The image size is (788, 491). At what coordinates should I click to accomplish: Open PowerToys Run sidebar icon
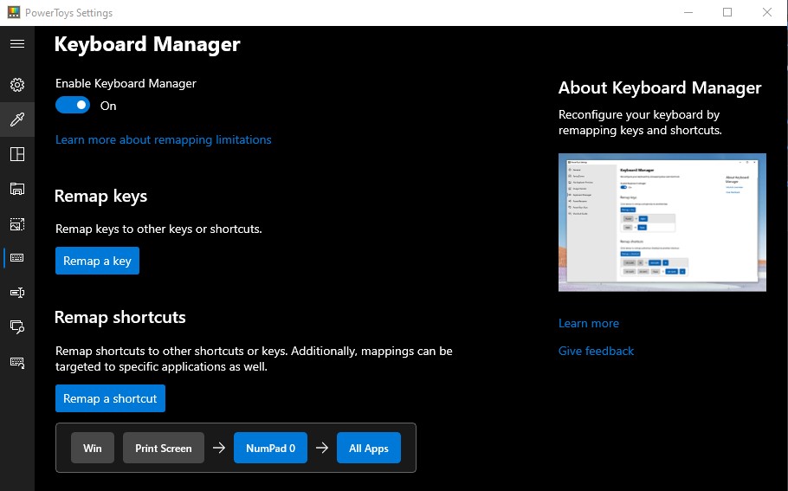pos(17,327)
